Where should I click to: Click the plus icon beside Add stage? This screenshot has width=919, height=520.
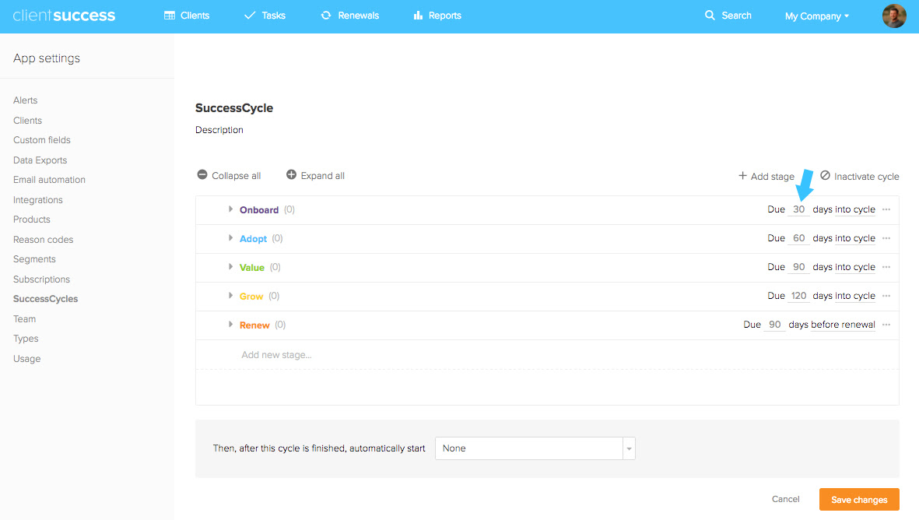742,176
